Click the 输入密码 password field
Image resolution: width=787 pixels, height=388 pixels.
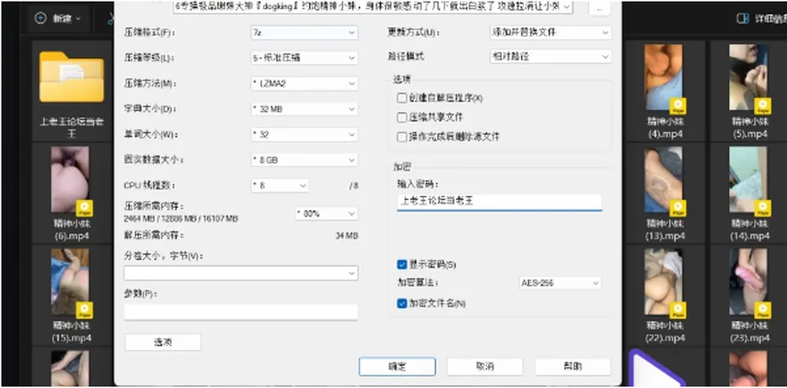[499, 202]
